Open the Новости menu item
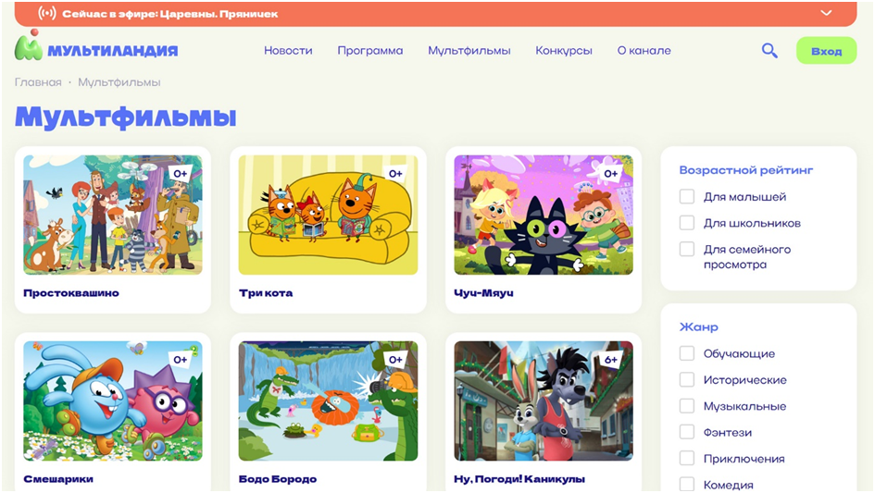 [x=288, y=51]
